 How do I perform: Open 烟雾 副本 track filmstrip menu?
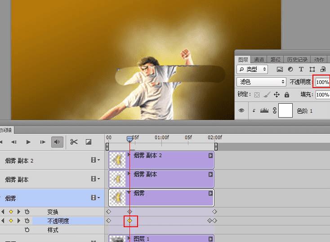(x=95, y=179)
